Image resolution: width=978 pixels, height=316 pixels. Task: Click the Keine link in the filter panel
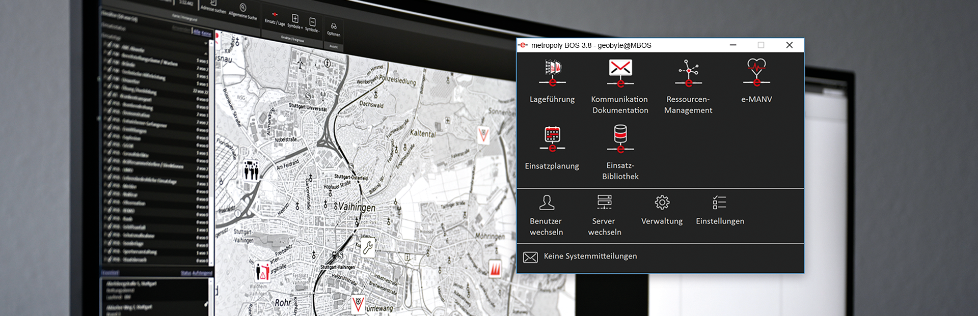click(206, 33)
